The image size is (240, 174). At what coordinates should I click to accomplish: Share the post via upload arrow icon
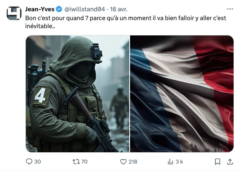(x=230, y=162)
